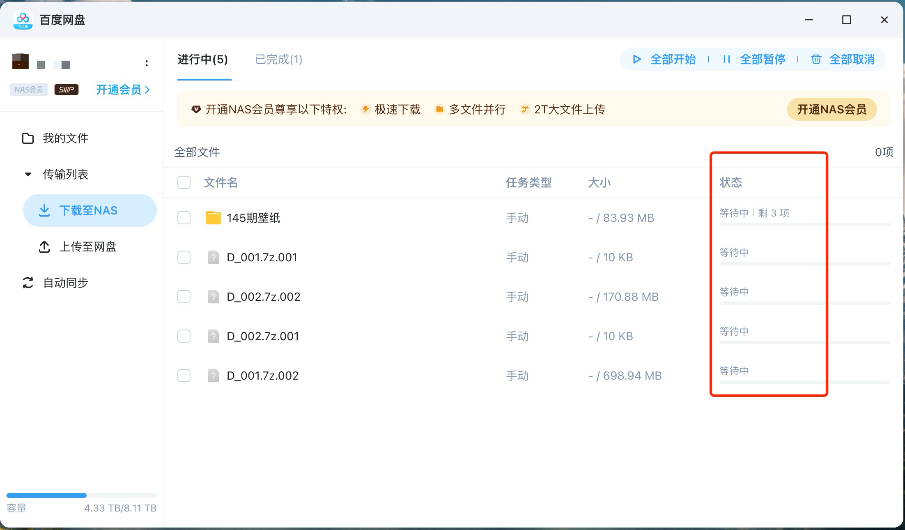Check the box for D_002.7z.001
The image size is (905, 530).
(x=184, y=336)
